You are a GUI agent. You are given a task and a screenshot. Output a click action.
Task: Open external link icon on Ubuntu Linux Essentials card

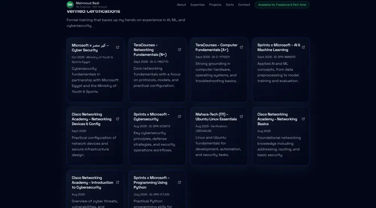click(x=241, y=117)
